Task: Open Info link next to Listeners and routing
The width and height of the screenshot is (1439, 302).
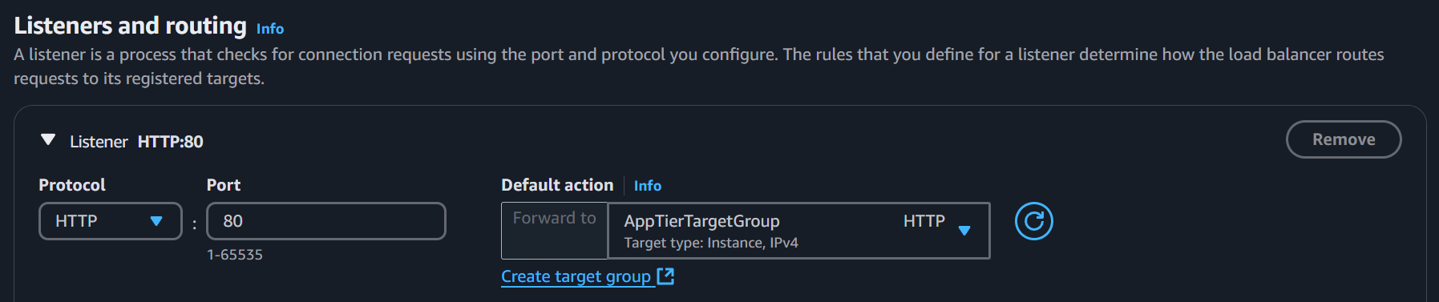Action: tap(270, 29)
